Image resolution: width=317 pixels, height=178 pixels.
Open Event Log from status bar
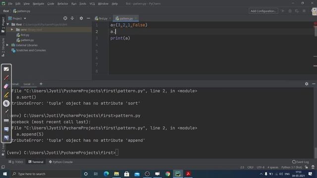click(x=301, y=162)
